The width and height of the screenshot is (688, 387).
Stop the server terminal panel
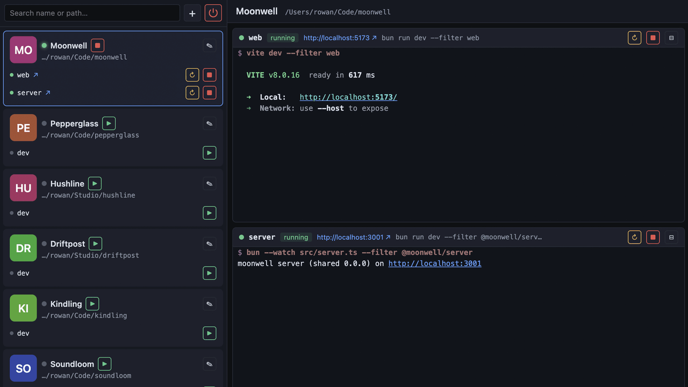pos(653,237)
